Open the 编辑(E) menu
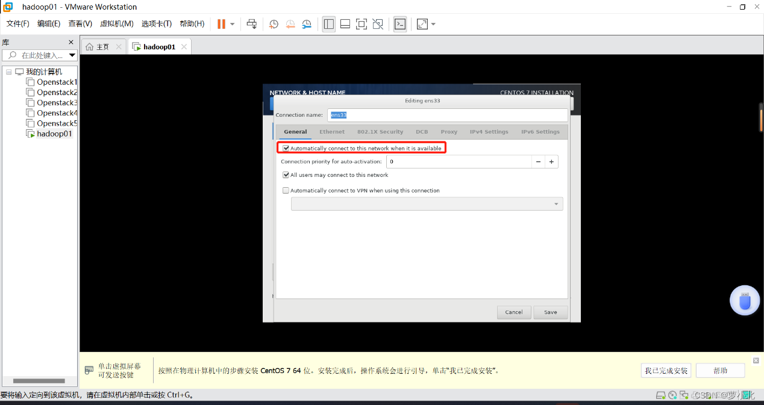The height and width of the screenshot is (405, 764). (49, 24)
